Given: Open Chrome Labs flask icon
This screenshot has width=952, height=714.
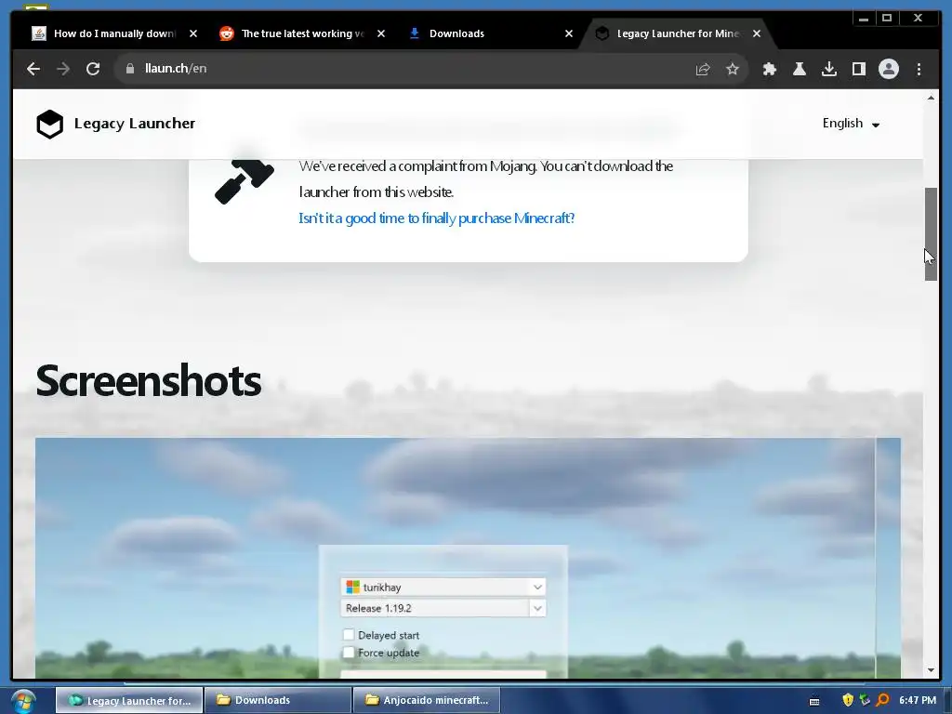Looking at the screenshot, I should [799, 69].
